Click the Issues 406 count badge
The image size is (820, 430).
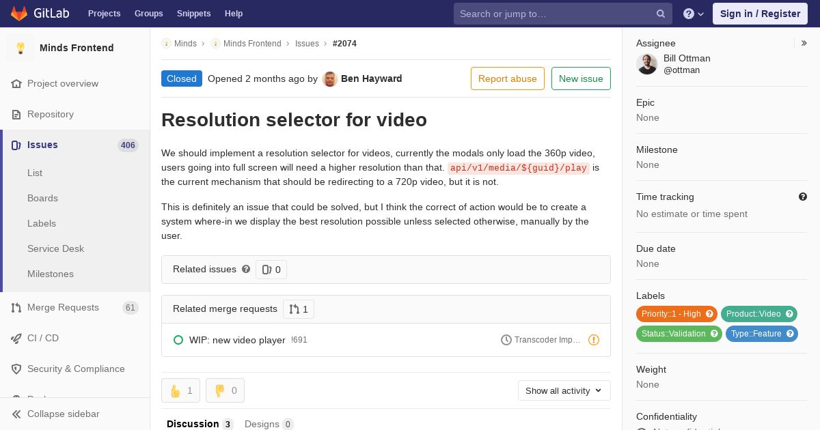128,145
